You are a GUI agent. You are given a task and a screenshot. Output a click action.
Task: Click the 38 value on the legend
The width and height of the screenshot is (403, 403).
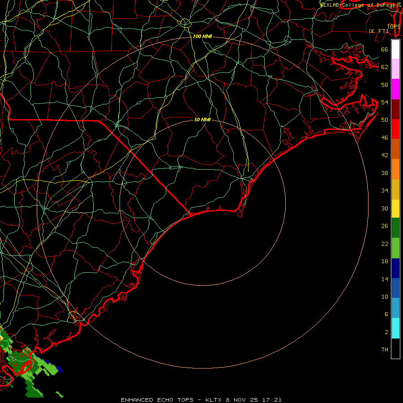[x=385, y=173]
